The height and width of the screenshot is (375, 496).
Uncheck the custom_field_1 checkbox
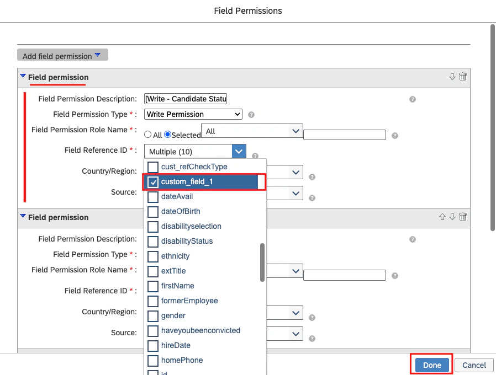pyautogui.click(x=152, y=180)
